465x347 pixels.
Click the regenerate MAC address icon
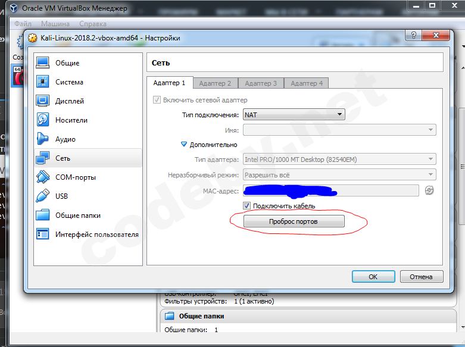pos(429,190)
